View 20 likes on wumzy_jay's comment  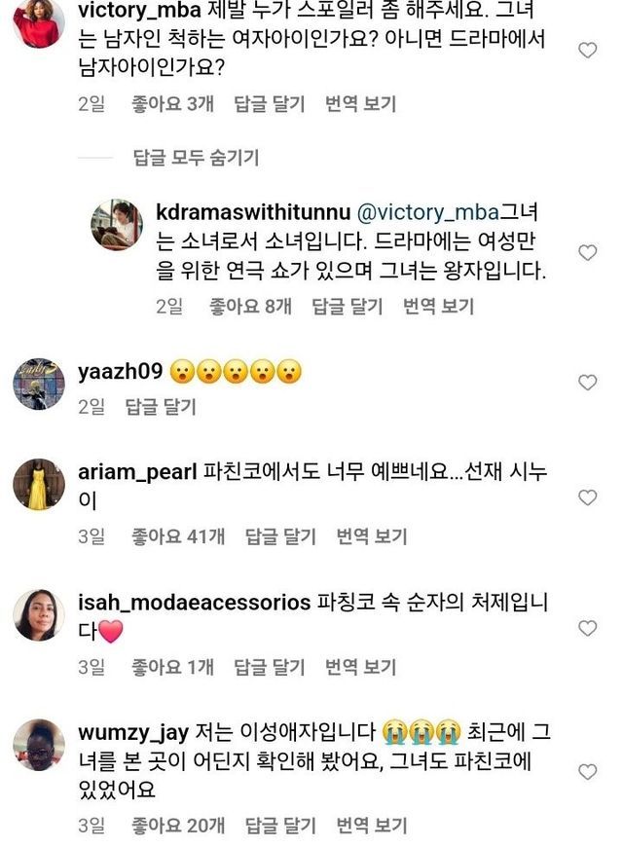tap(178, 826)
